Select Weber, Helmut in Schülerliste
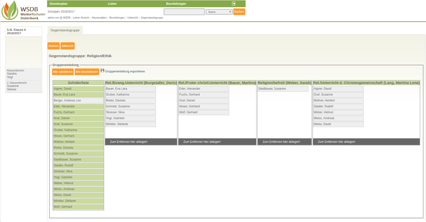Viewport: 426px width, 222px height. point(78,183)
